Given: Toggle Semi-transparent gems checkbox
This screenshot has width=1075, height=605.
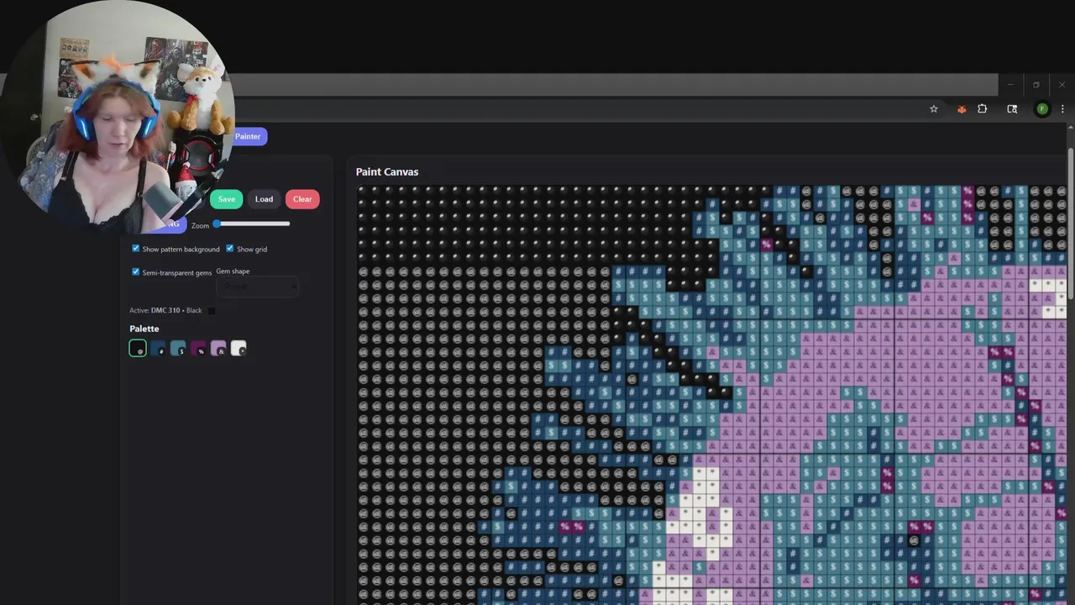Looking at the screenshot, I should pyautogui.click(x=136, y=272).
